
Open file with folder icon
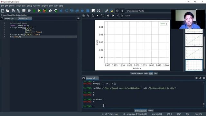pos(8,11)
